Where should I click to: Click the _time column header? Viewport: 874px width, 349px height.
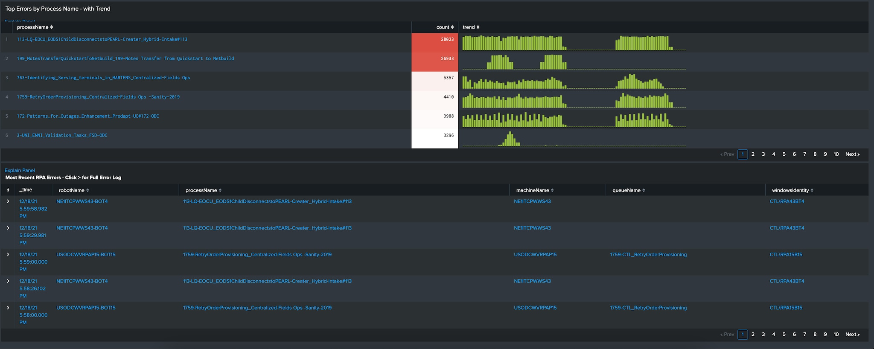pyautogui.click(x=26, y=190)
